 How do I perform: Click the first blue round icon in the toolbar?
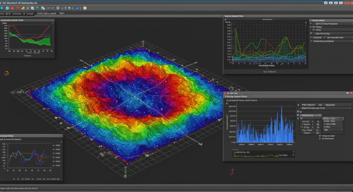3,8
